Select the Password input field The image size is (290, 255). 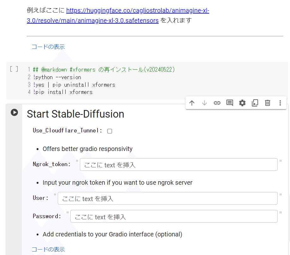coord(174,216)
